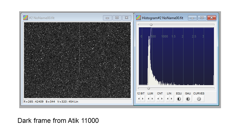
Task: Click the 'V = 320 : 454 Lin' status value
Action: coord(68,102)
